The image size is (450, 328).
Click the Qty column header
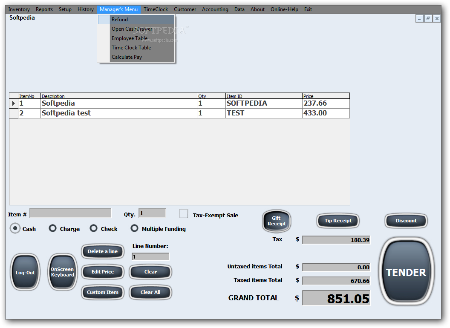[211, 96]
